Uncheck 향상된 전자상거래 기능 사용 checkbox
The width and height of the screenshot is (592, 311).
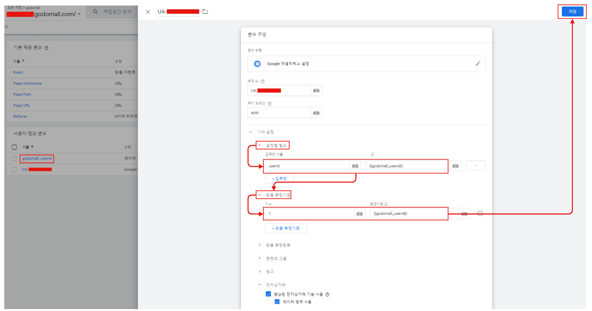269,294
